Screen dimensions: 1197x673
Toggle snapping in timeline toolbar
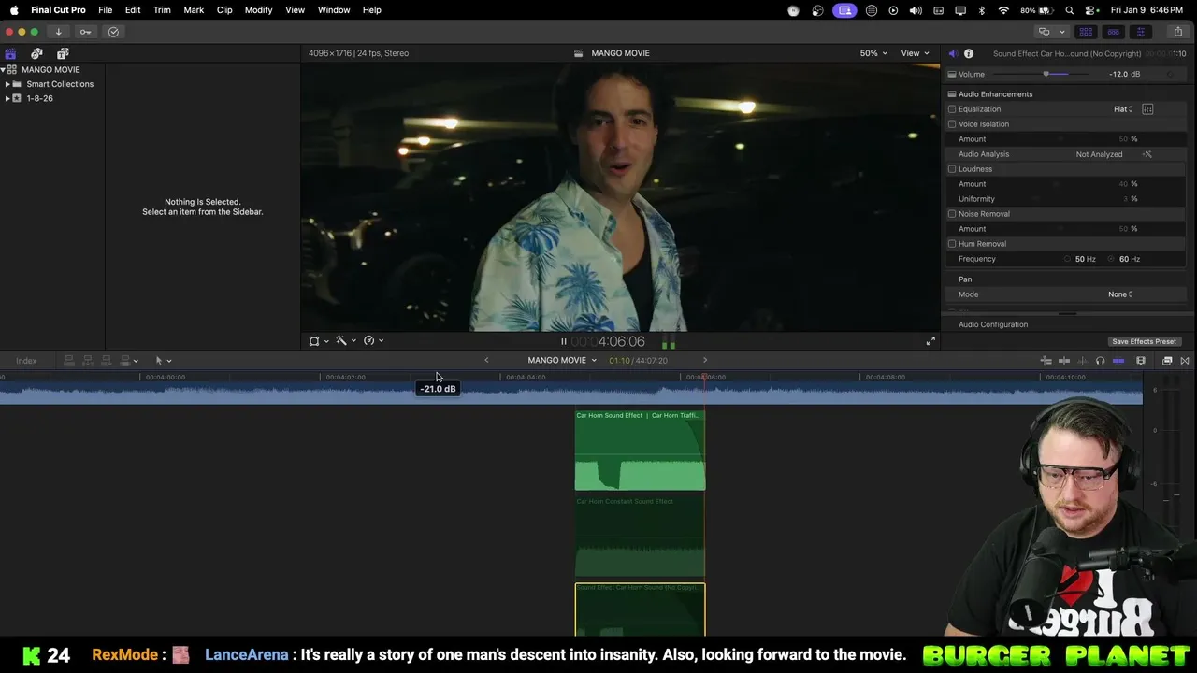[1118, 361]
